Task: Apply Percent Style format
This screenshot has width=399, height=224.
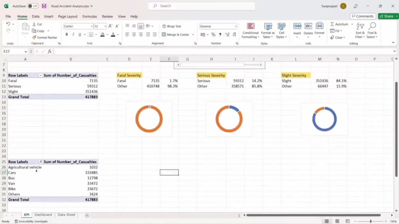Action: coord(213,35)
